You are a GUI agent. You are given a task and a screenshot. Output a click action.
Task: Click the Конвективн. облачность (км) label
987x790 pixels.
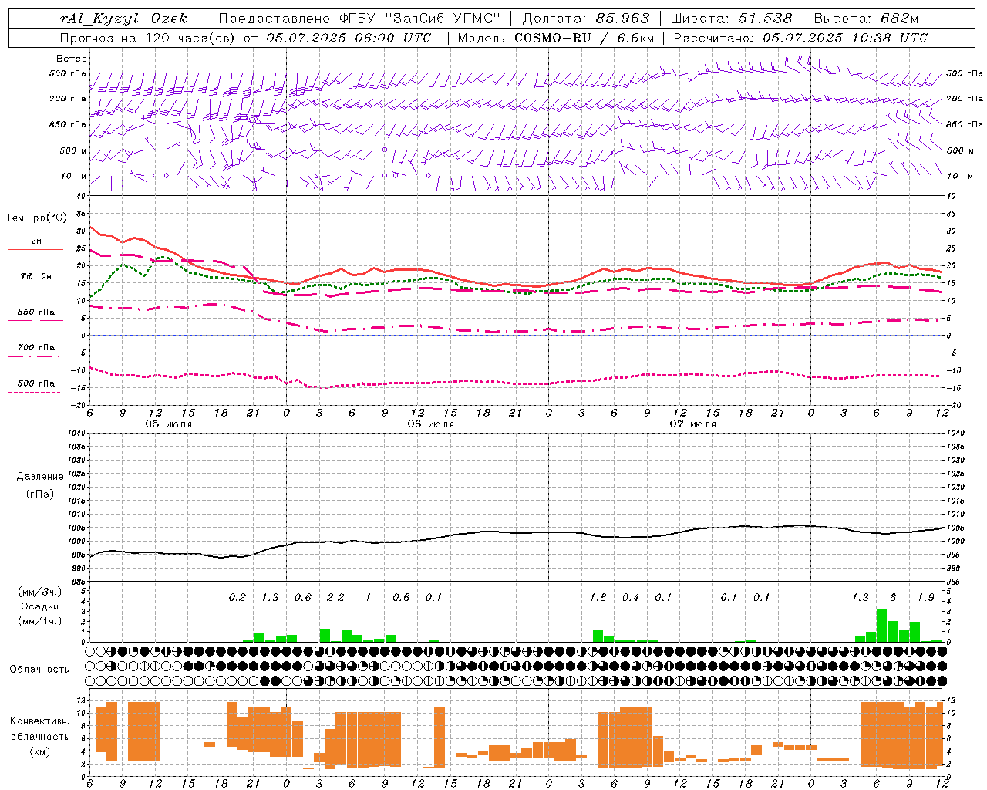39,736
